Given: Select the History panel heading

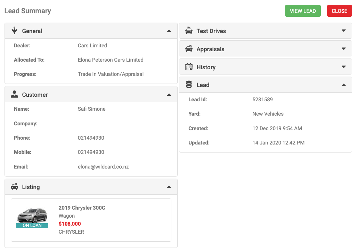Looking at the screenshot, I should coord(206,67).
